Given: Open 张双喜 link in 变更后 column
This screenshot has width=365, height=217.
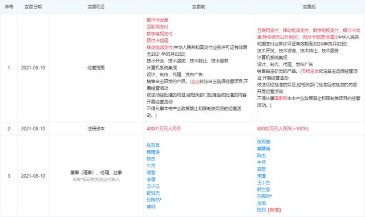Looking at the screenshot, I should [263, 142].
